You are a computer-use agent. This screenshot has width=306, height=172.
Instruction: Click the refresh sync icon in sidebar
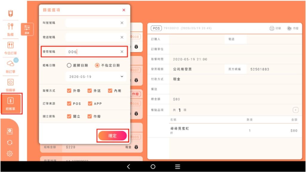coord(10,142)
